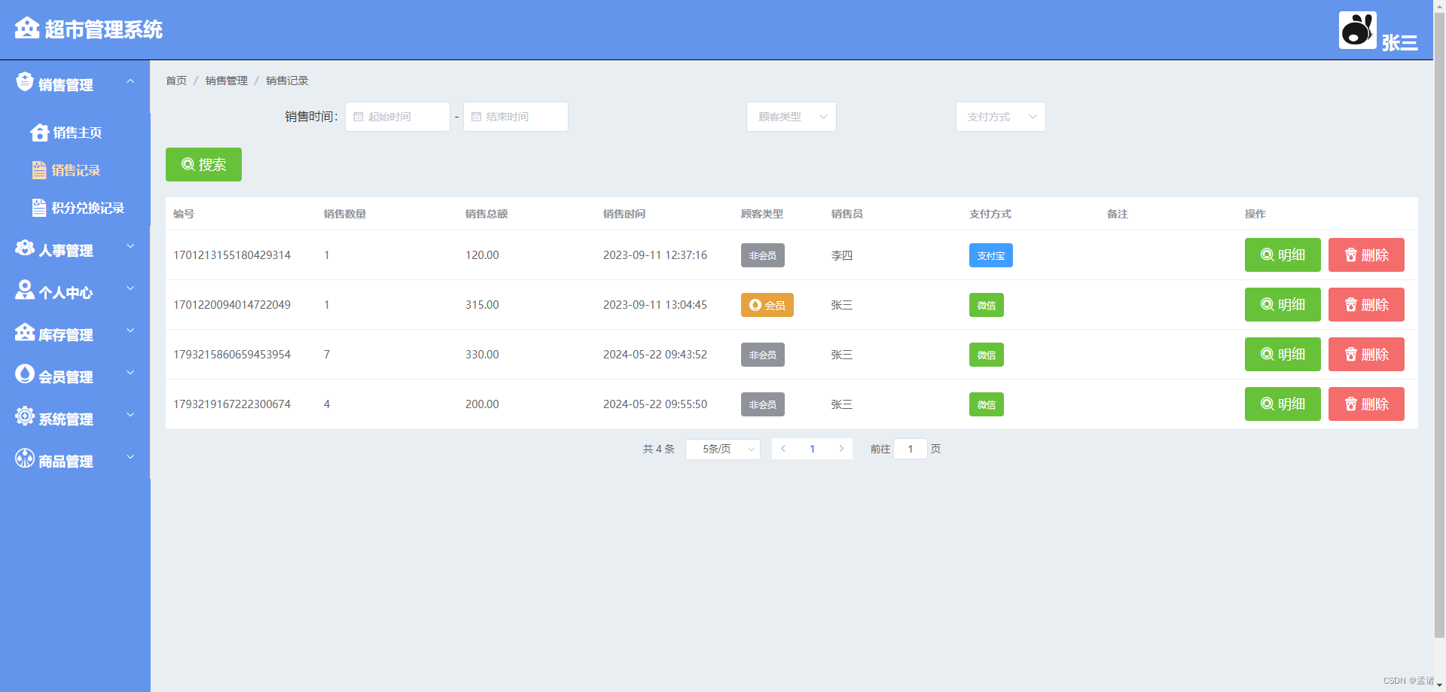Click 删除 for the 120.00 sale
This screenshot has height=692, width=1446.
[x=1366, y=255]
